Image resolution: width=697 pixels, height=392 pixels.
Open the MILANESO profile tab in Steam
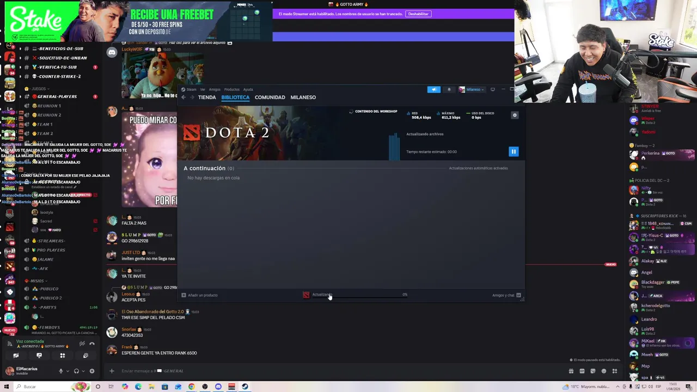coord(303,97)
